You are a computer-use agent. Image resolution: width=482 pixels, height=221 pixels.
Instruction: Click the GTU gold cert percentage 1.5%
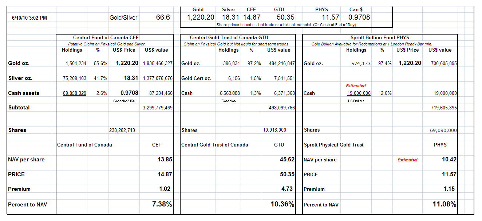coord(255,78)
